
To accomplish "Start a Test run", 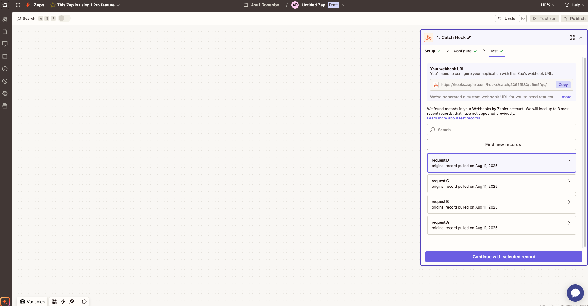I will point(545,19).
